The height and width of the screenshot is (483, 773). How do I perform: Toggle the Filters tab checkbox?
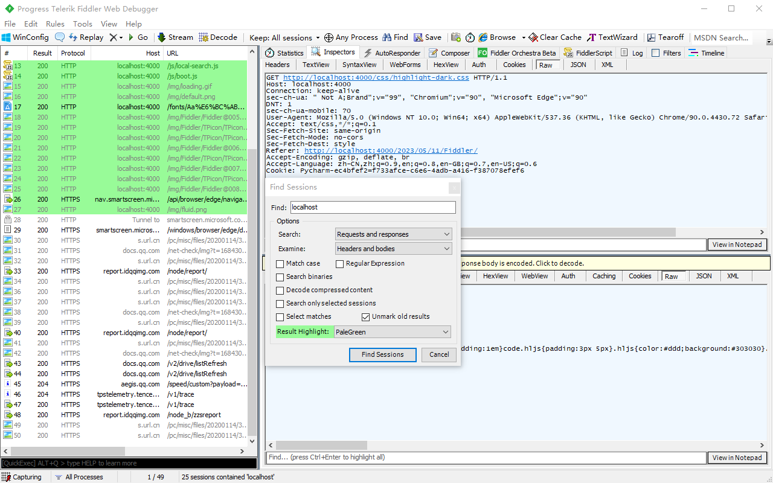(x=656, y=53)
